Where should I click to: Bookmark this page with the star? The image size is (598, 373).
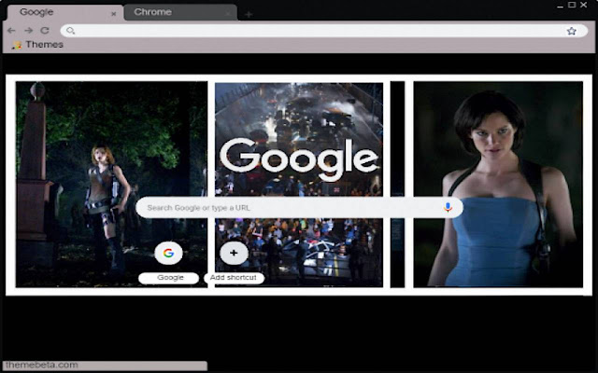click(571, 31)
